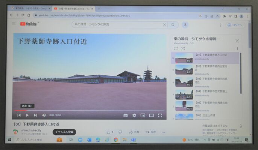Clear the search box text with X
Image resolution: width=258 pixels, height=150 pixels.
point(164,25)
